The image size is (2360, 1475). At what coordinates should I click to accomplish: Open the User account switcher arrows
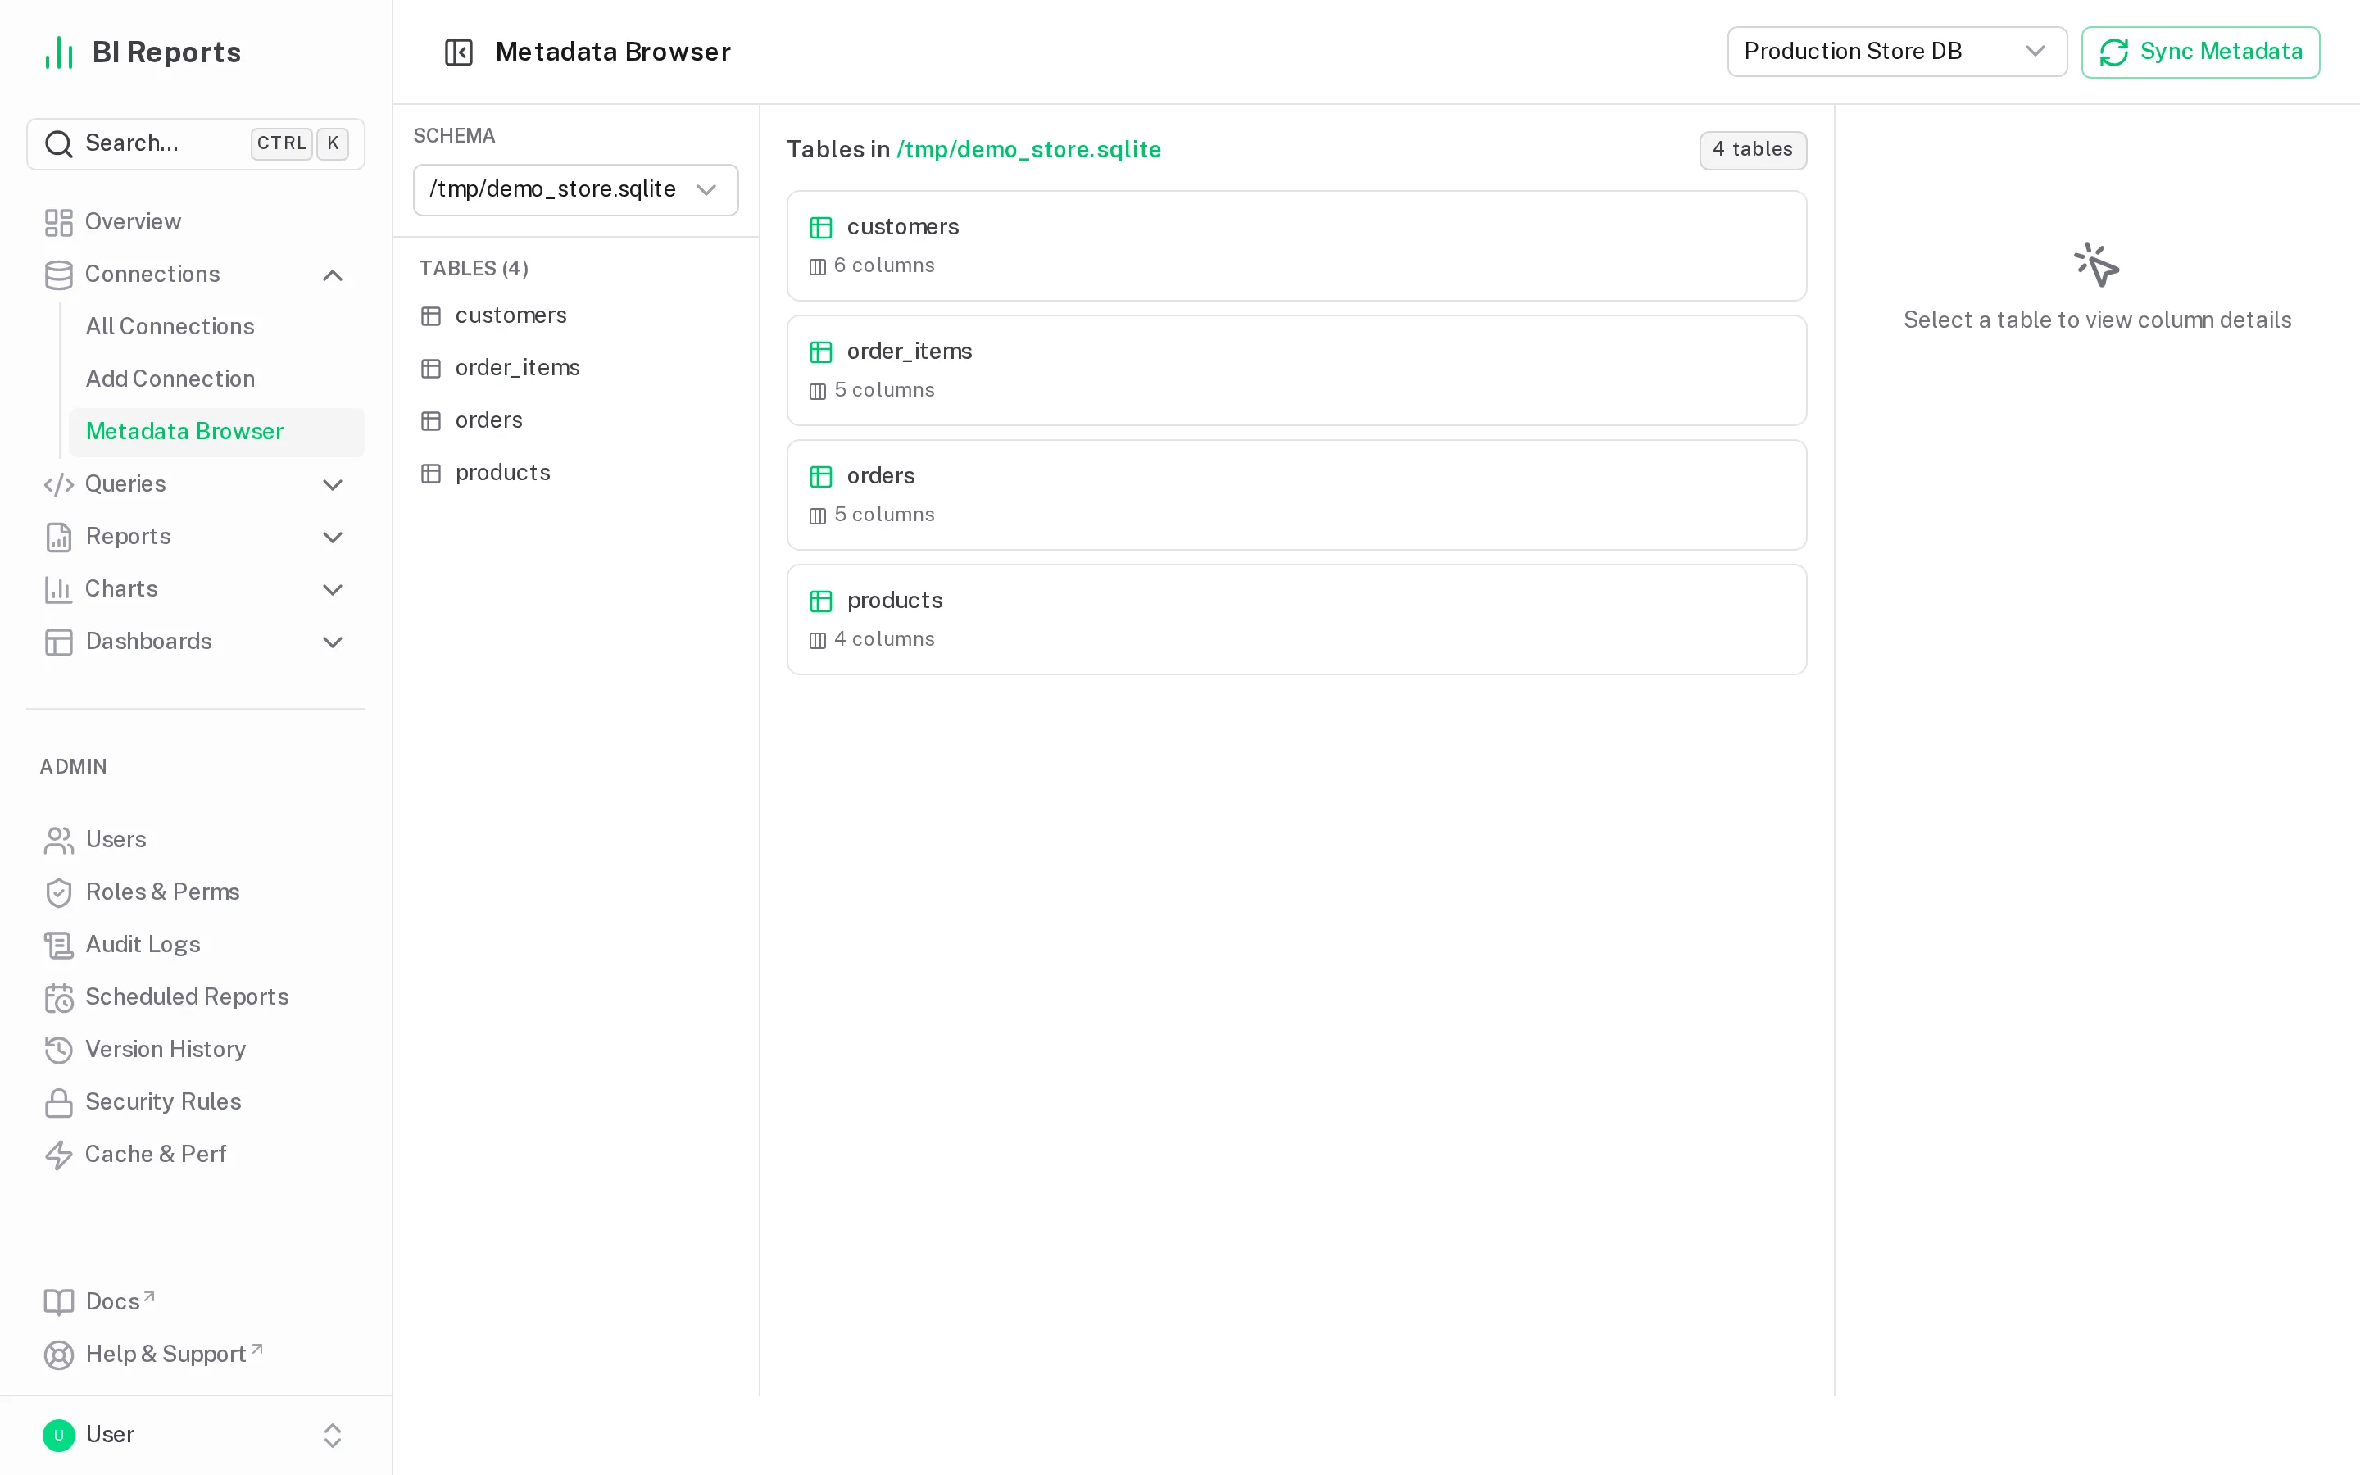[x=333, y=1435]
